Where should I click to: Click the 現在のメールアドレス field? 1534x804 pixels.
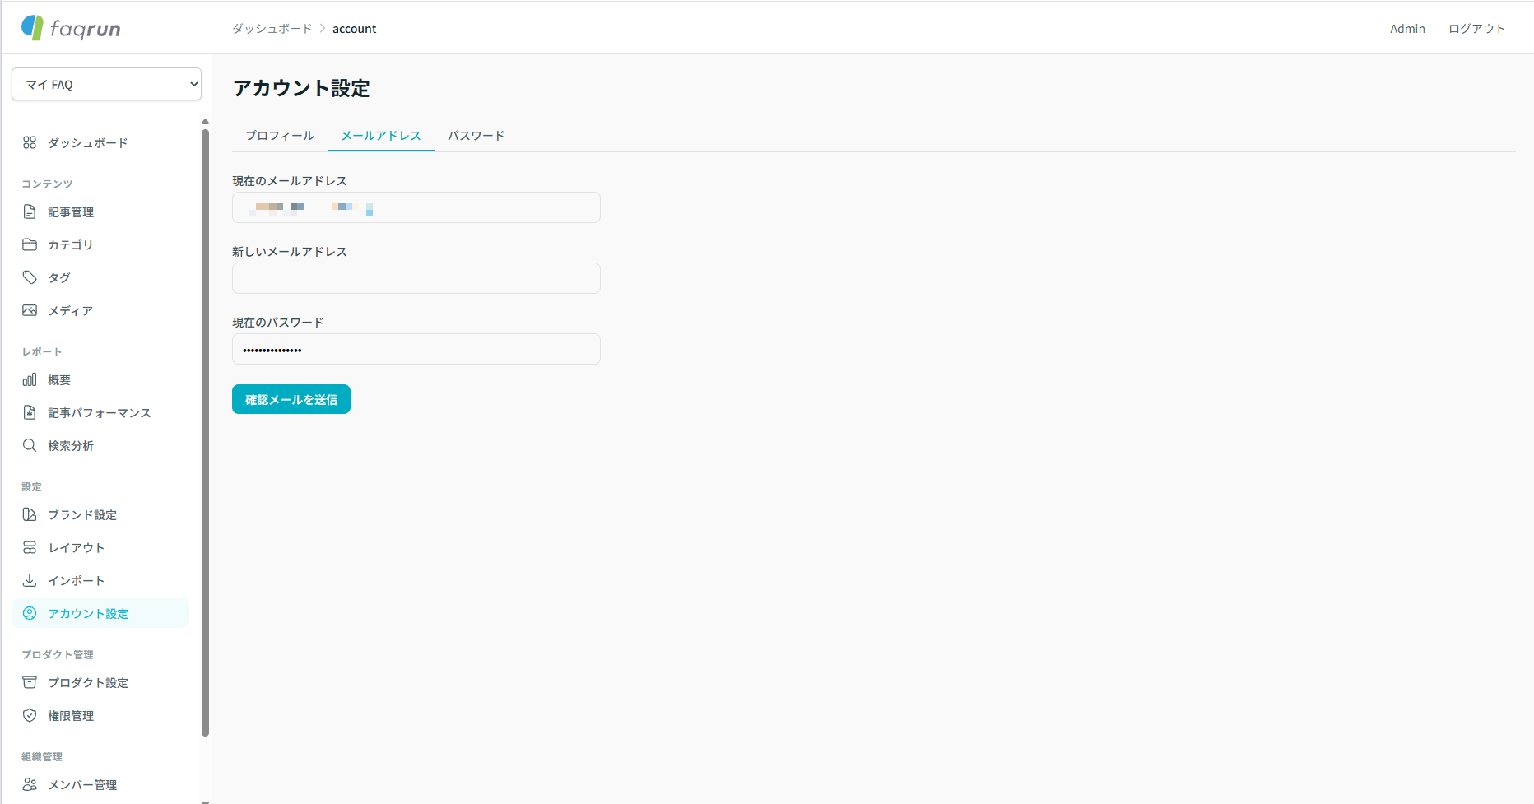click(x=416, y=207)
